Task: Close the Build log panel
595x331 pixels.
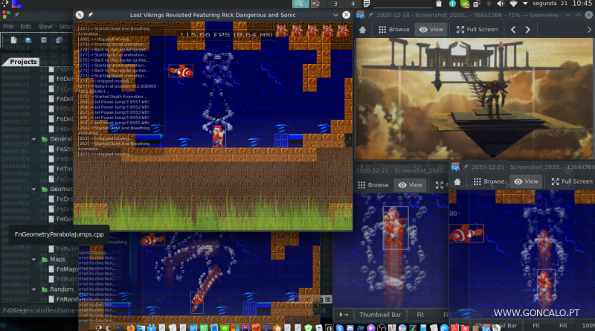Action: point(327,300)
